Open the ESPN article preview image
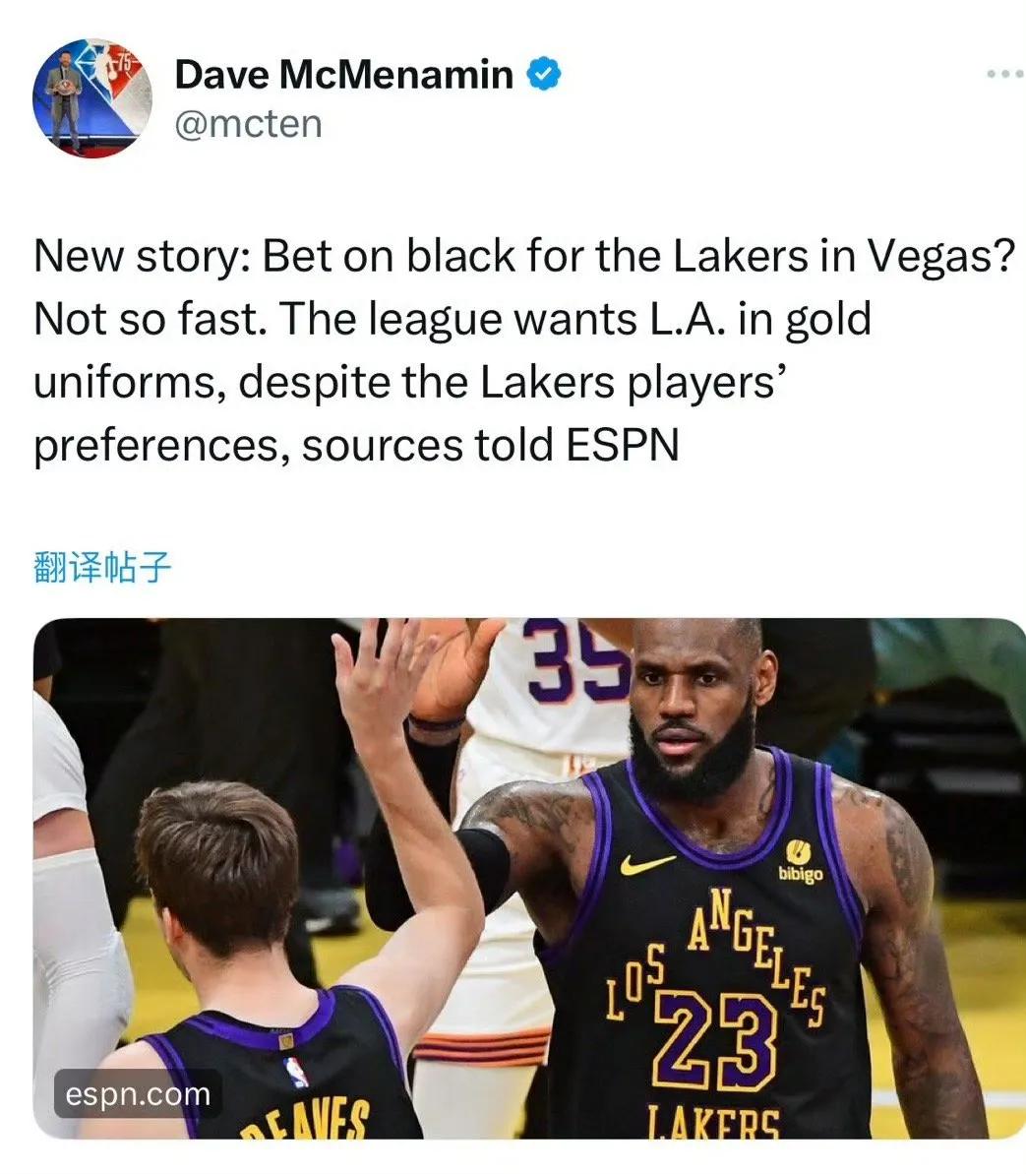Screen dimensions: 1026x1174 coord(530,878)
